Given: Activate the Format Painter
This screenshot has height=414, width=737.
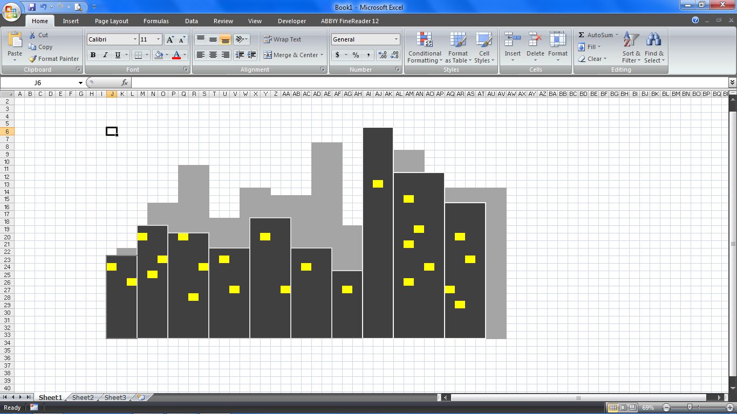Looking at the screenshot, I should 53,59.
